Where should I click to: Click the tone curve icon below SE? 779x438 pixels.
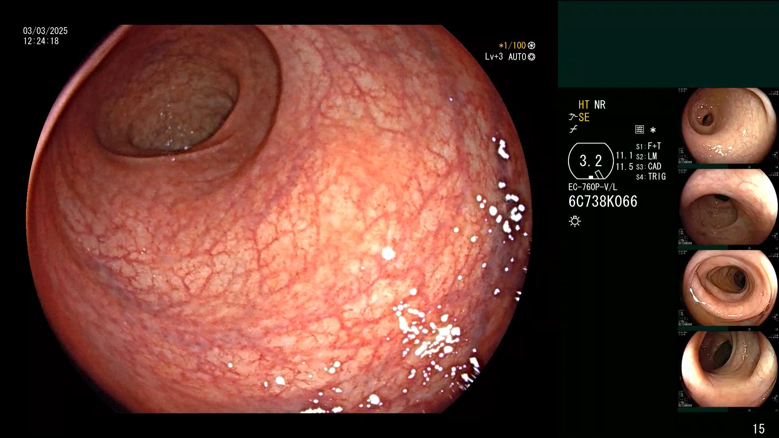[573, 129]
